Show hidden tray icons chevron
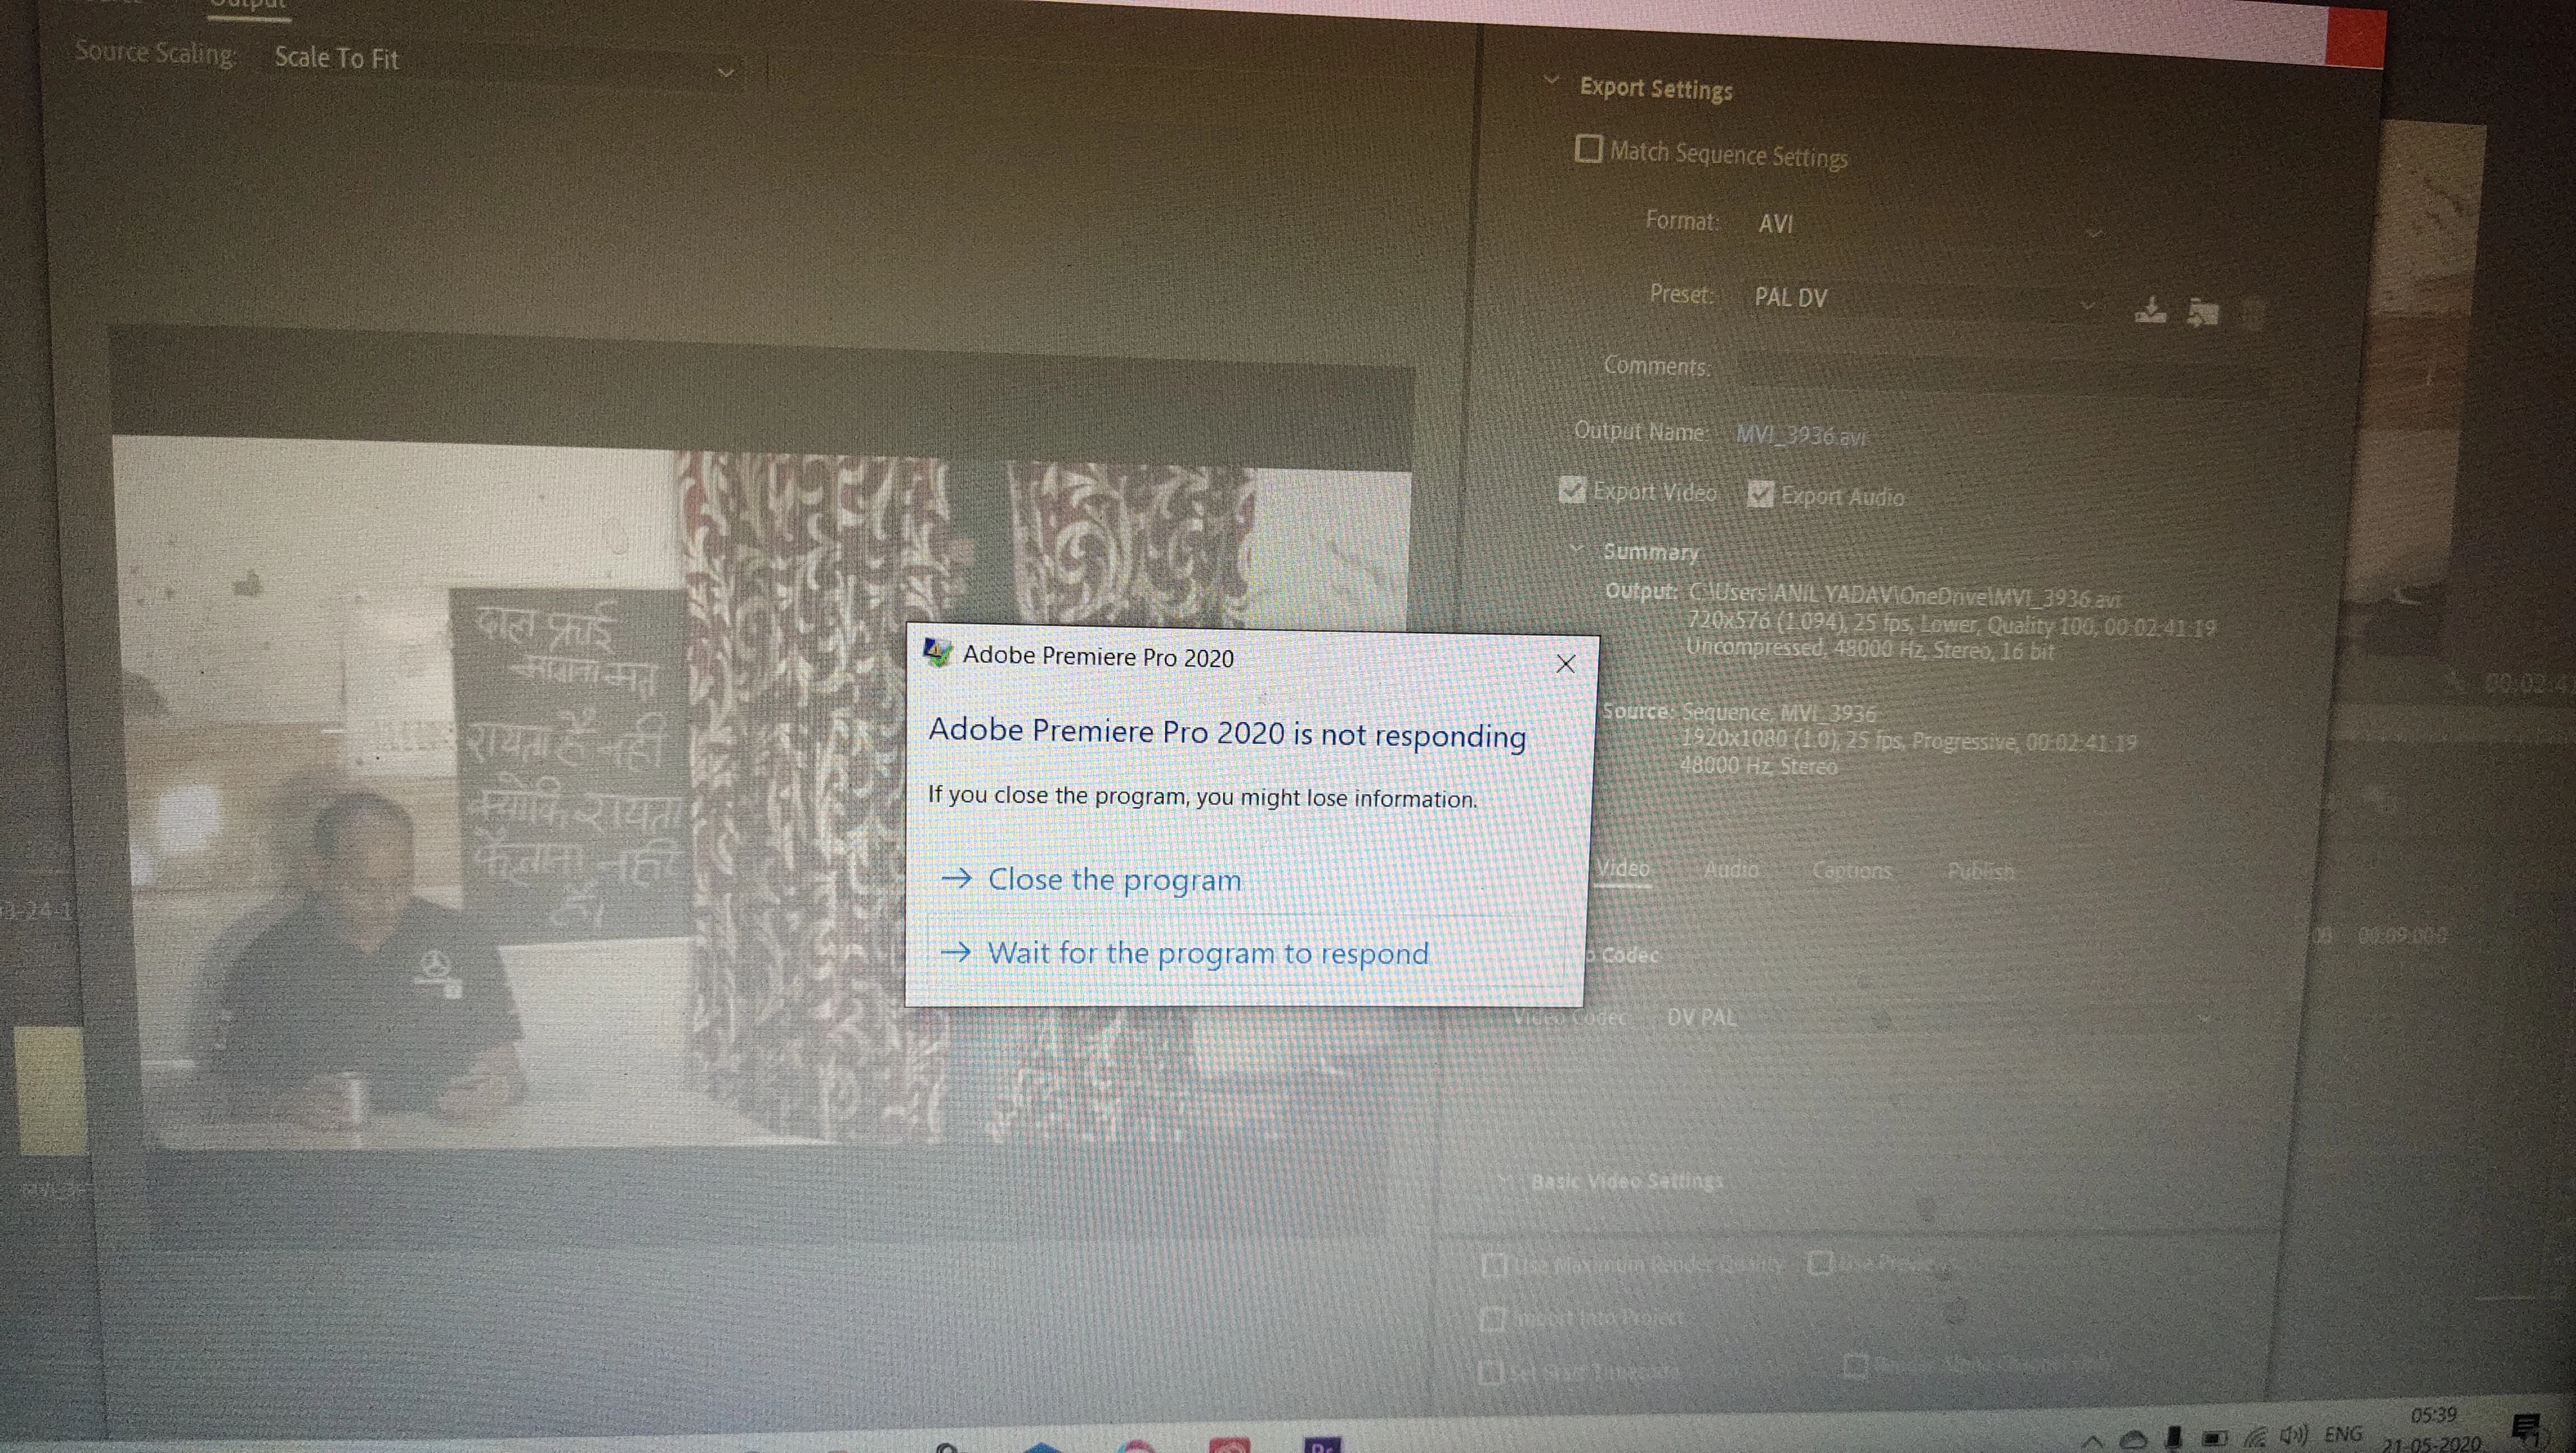This screenshot has width=2576, height=1453. click(2091, 1441)
